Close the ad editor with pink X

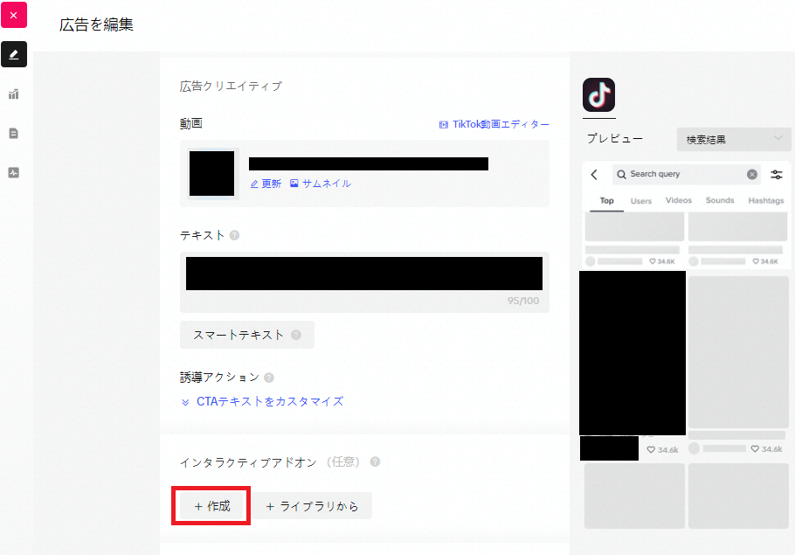tap(13, 15)
